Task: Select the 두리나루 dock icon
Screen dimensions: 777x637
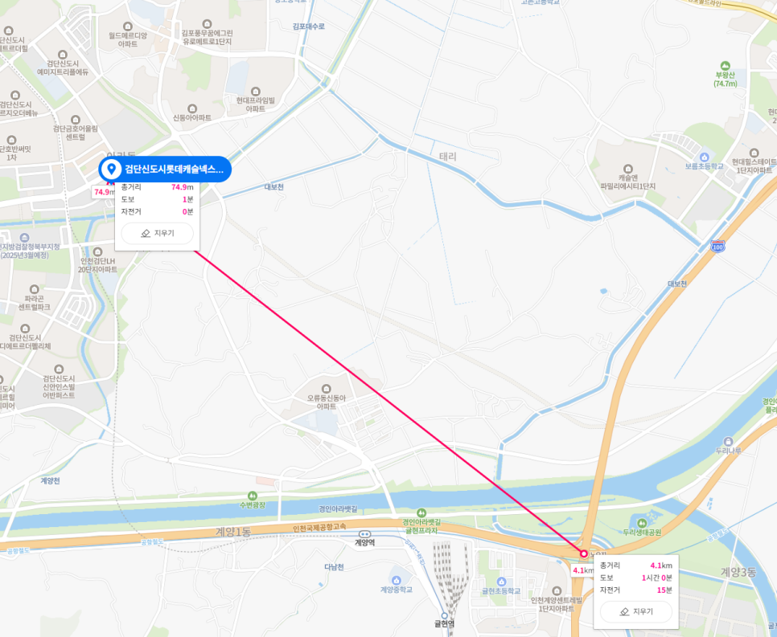Action: tap(728, 442)
